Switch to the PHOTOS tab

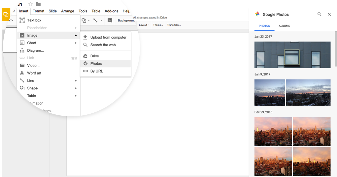[264, 26]
